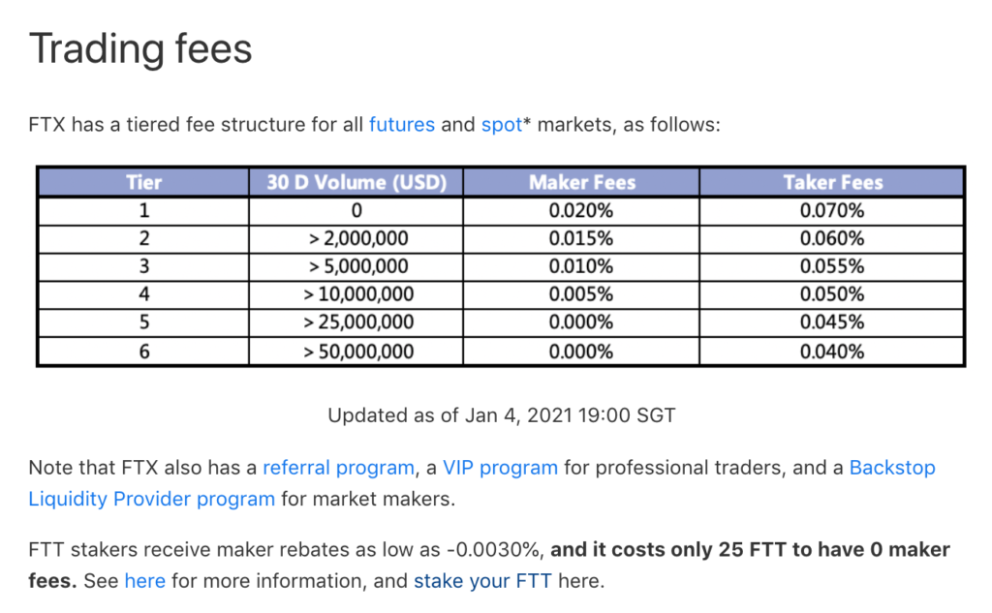992x613 pixels.
Task: Click the > 10,000,000 volume cell
Action: coord(356,294)
